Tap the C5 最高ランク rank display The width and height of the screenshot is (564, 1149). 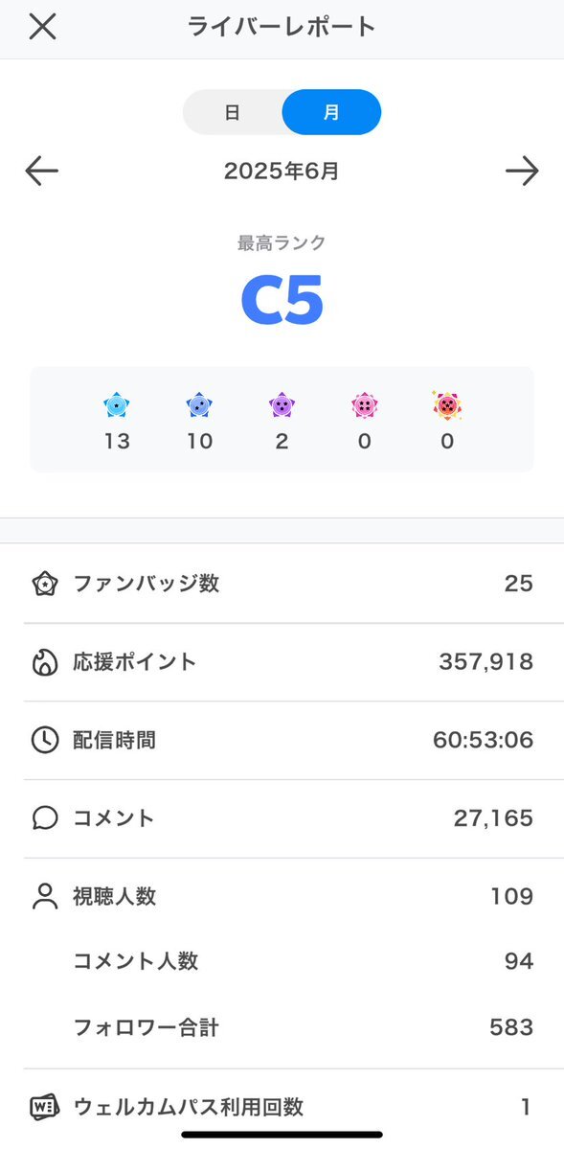pos(282,301)
